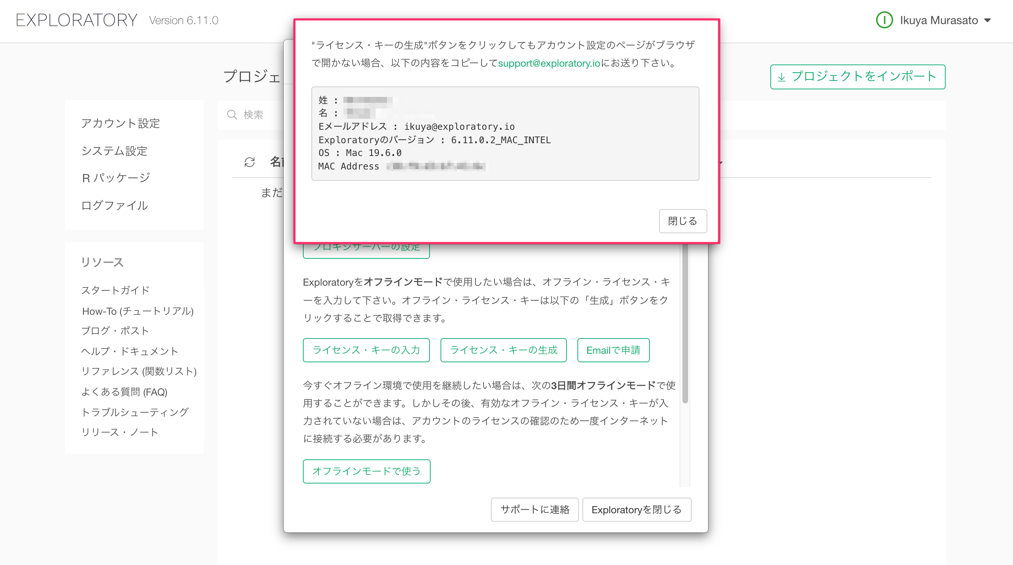Image resolution: width=1013 pixels, height=565 pixels.
Task: Open リリース・ノート link
Action: (x=120, y=432)
